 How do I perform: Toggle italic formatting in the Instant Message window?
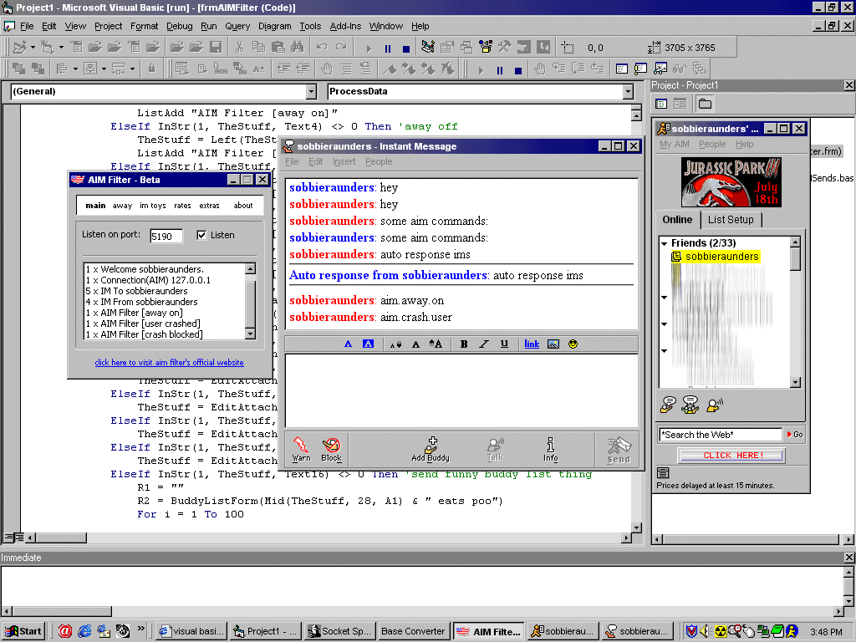(484, 344)
